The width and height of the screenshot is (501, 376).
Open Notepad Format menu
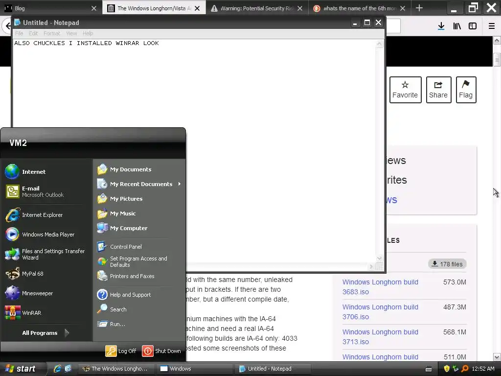tap(52, 33)
